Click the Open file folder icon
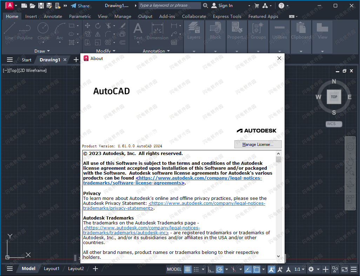This screenshot has width=360, height=276. (x=32, y=6)
